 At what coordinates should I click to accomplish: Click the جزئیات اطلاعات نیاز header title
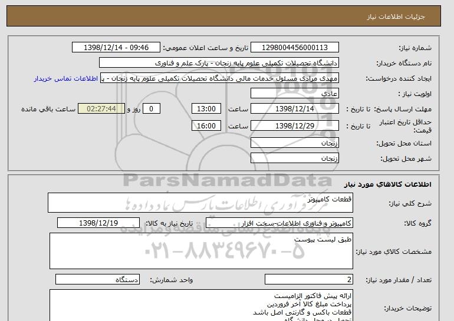tap(396, 16)
